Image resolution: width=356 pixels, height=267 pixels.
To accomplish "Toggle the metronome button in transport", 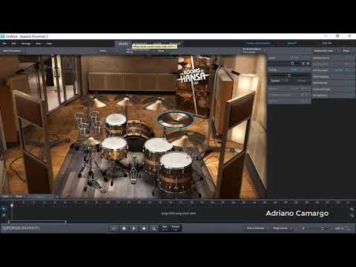I will [x=154, y=228].
